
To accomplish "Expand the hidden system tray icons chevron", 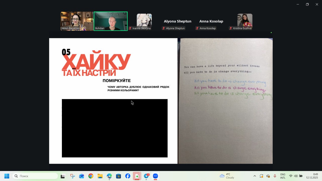I will (x=255, y=176).
